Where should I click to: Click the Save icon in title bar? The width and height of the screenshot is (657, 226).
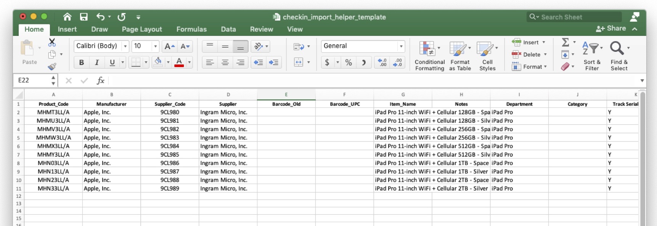coord(84,17)
